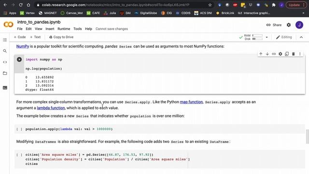The image size is (309, 174).
Task: Open the Vertex bookmark
Action: click(27, 13)
